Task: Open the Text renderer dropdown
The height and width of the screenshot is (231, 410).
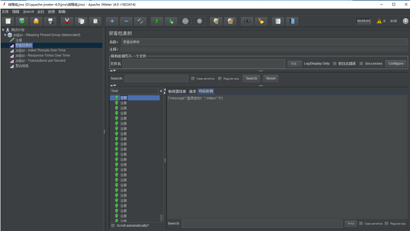Action: point(161,91)
